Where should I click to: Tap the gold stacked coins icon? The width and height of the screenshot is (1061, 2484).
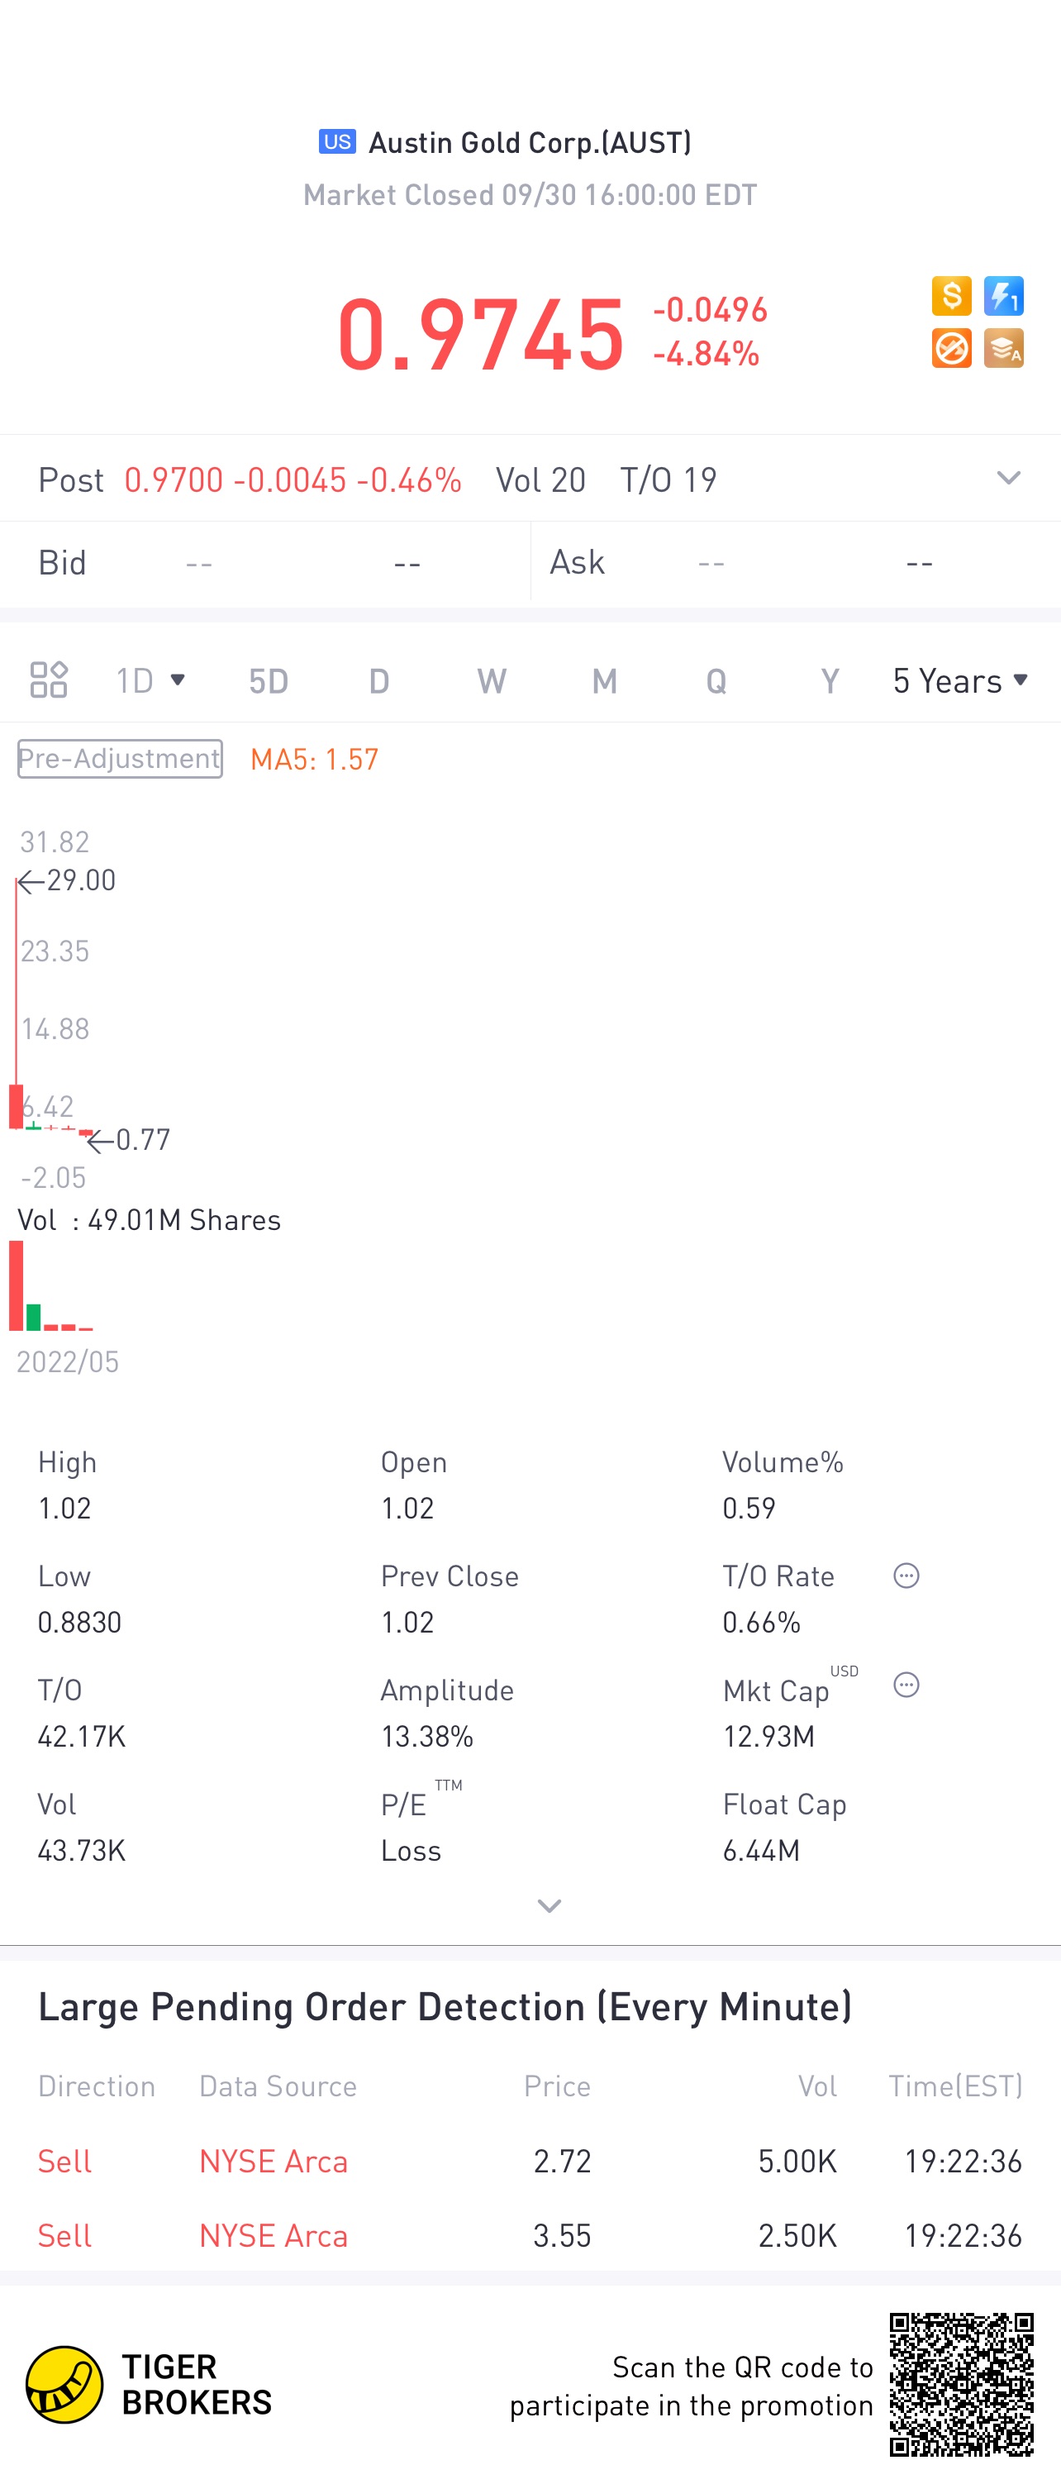1003,348
